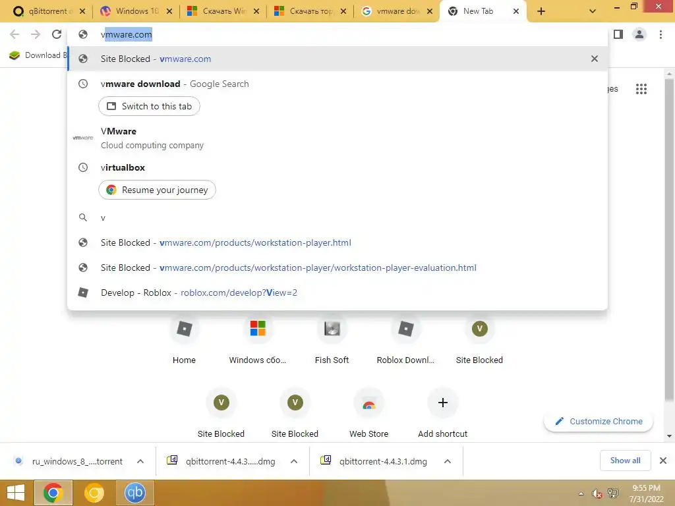675x506 pixels.
Task: Click Show all downloads button
Action: tap(625, 461)
